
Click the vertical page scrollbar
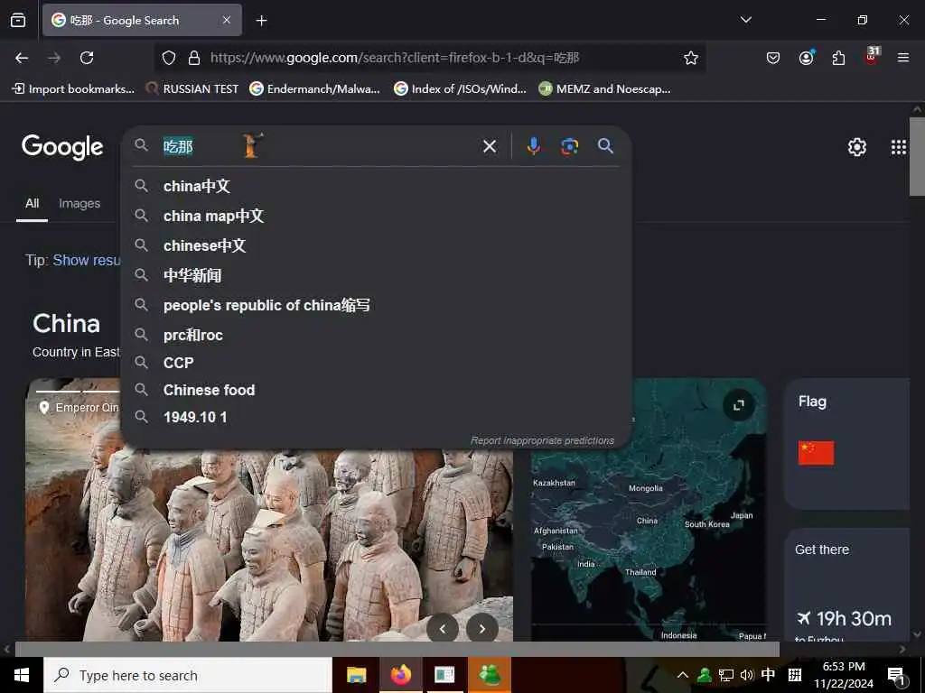coord(917,156)
